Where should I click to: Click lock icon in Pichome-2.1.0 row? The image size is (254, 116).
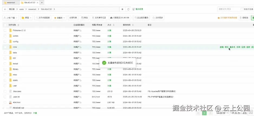(x=80, y=30)
